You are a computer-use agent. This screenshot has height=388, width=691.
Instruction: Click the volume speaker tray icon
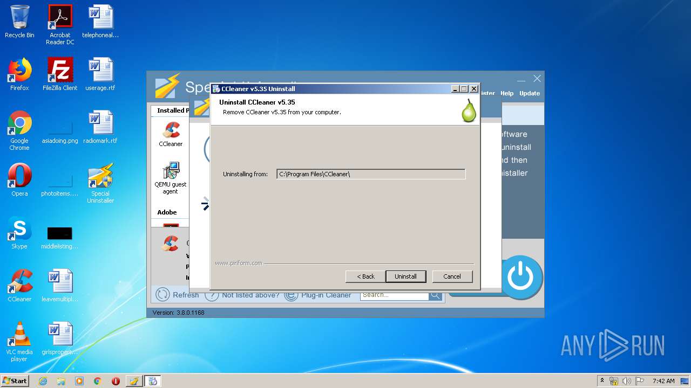627,381
